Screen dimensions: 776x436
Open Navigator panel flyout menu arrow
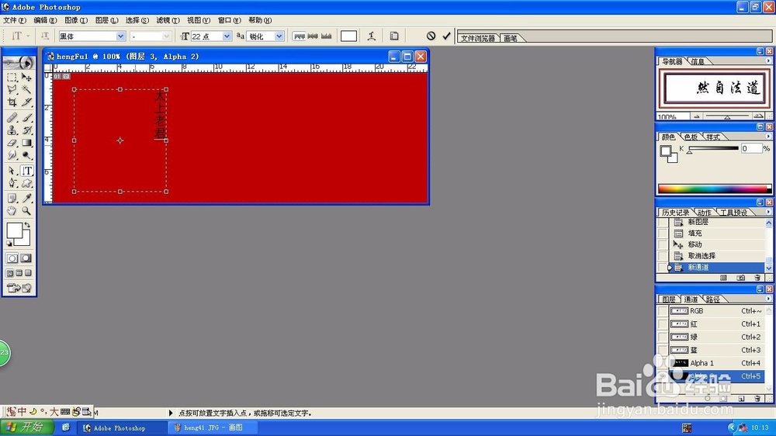click(768, 61)
